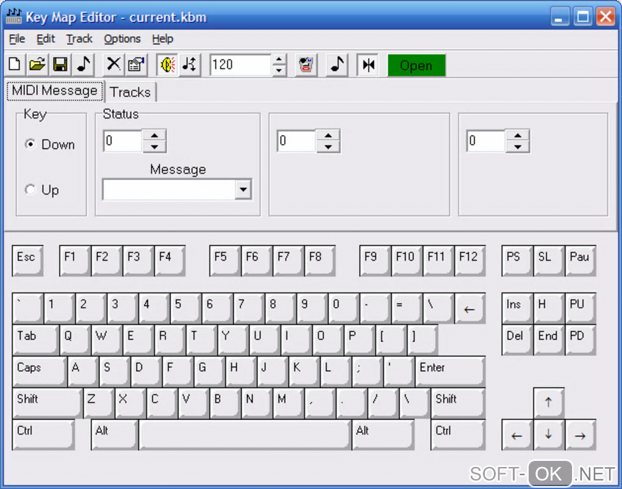This screenshot has width=622, height=489.
Task: Open the Message dropdown list
Action: (x=243, y=189)
